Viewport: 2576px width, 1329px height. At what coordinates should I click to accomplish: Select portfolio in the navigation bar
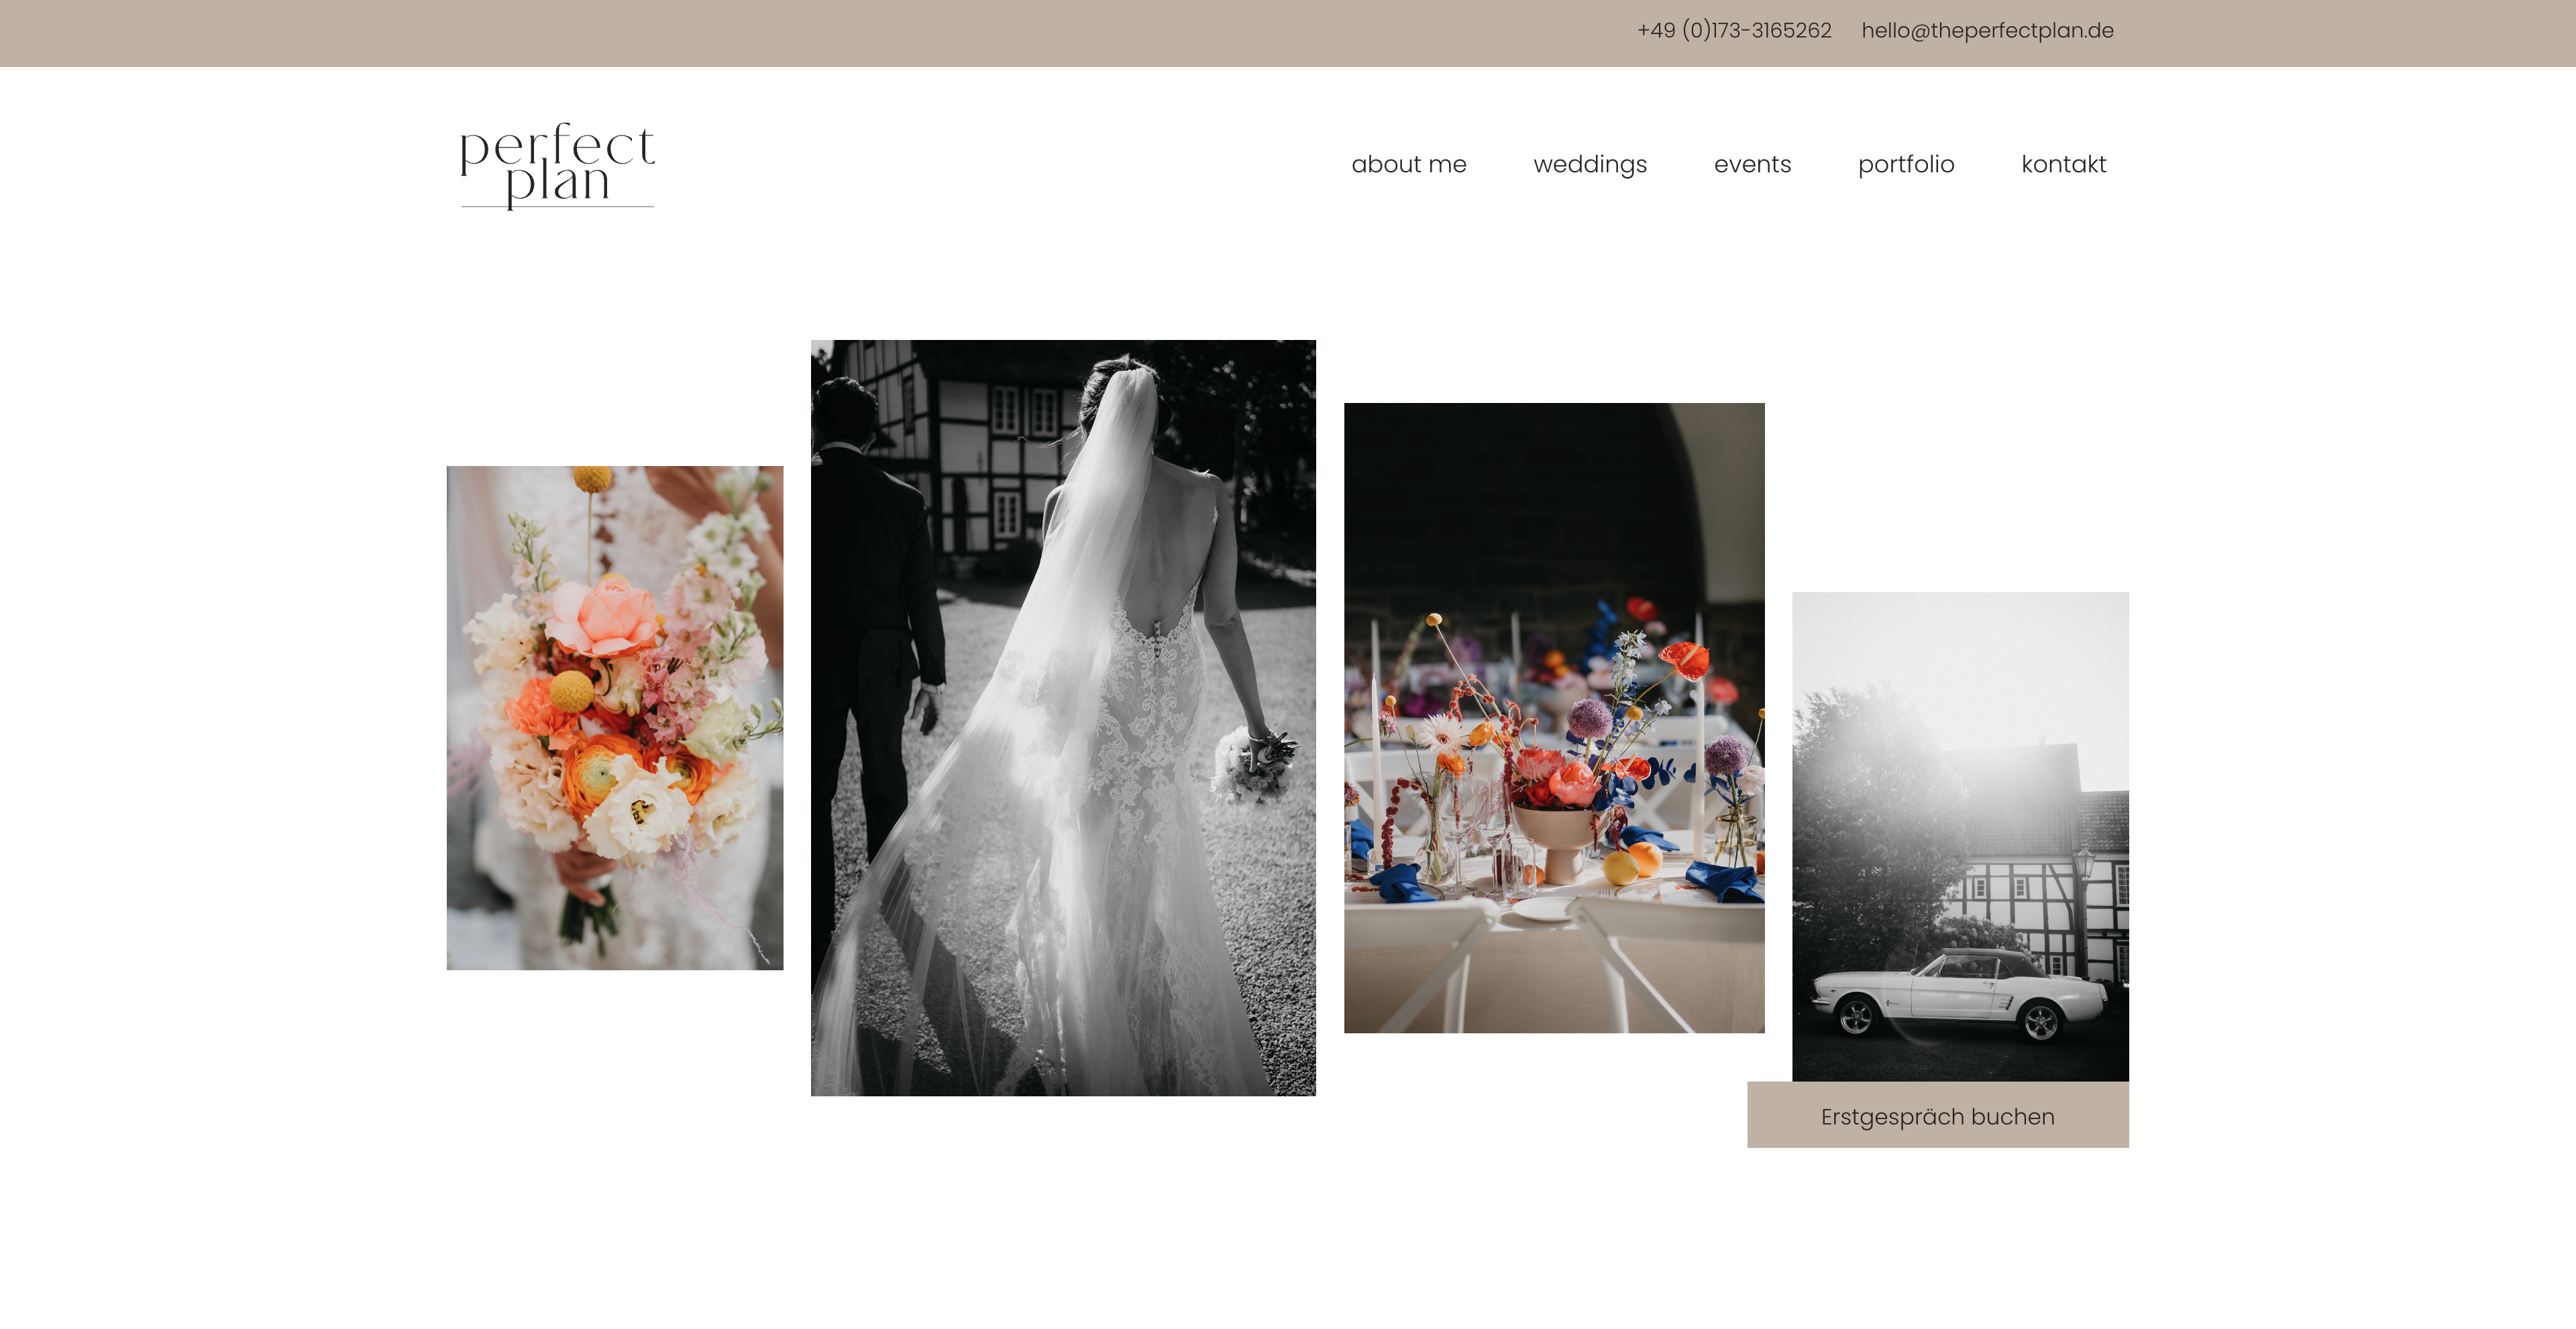[x=1905, y=164]
